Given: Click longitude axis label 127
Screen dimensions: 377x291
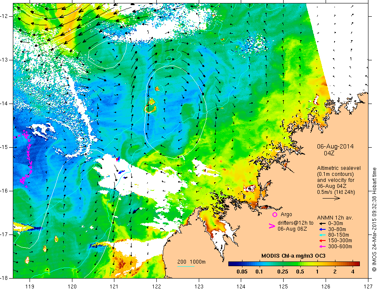Looking at the screenshot, I should (x=368, y=287).
